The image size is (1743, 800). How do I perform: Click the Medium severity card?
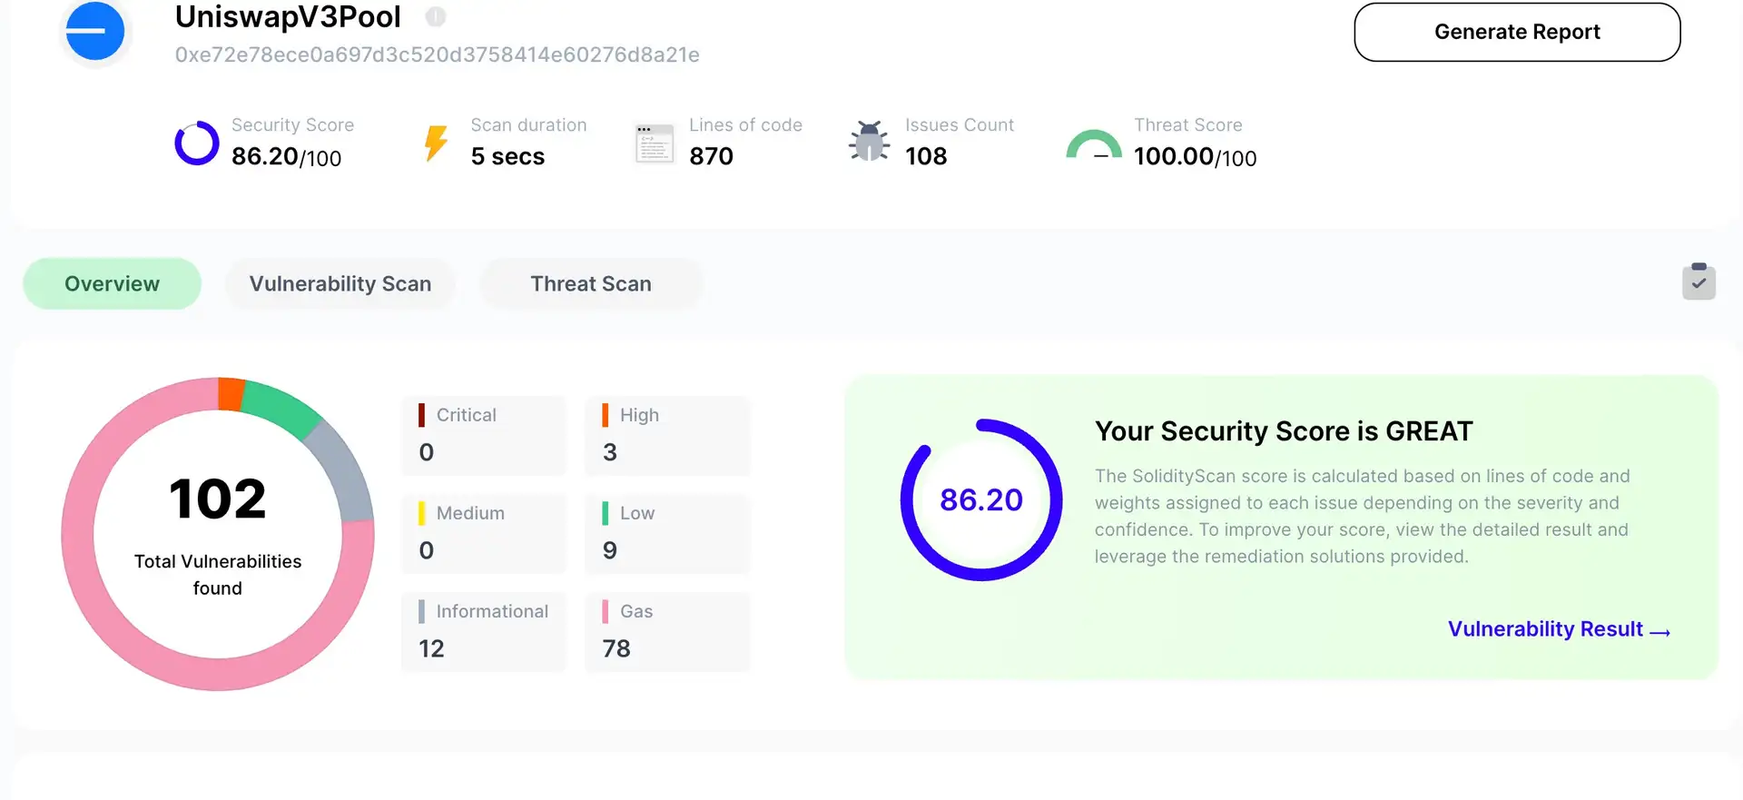(x=484, y=533)
